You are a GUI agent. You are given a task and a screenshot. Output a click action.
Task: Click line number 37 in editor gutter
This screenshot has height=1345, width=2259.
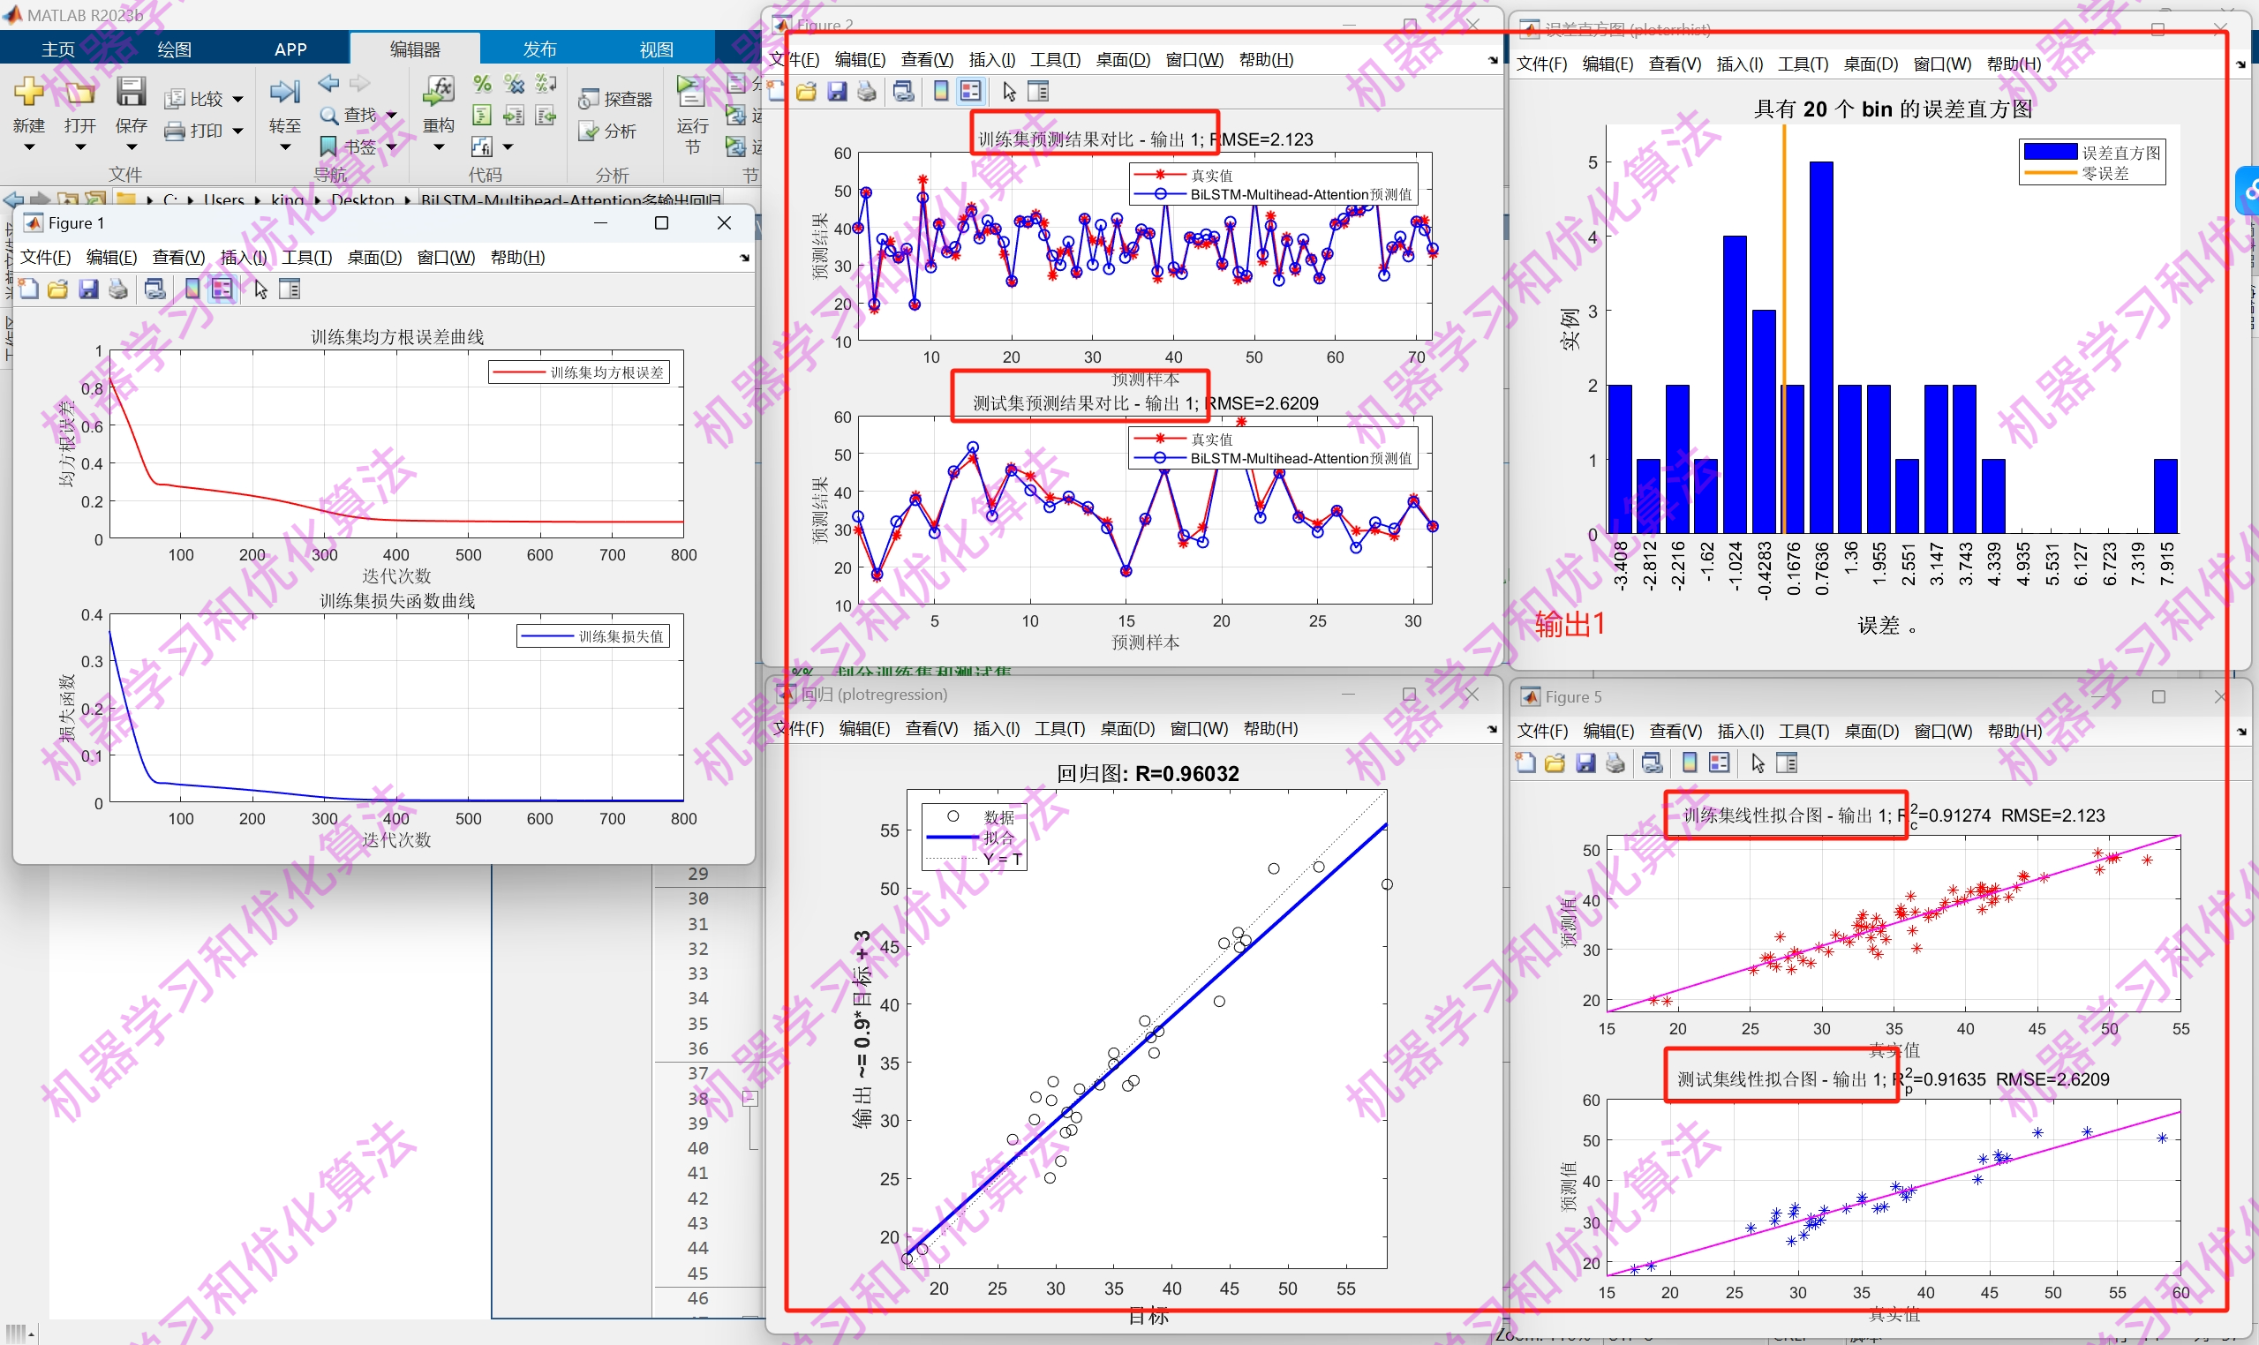click(x=697, y=1073)
